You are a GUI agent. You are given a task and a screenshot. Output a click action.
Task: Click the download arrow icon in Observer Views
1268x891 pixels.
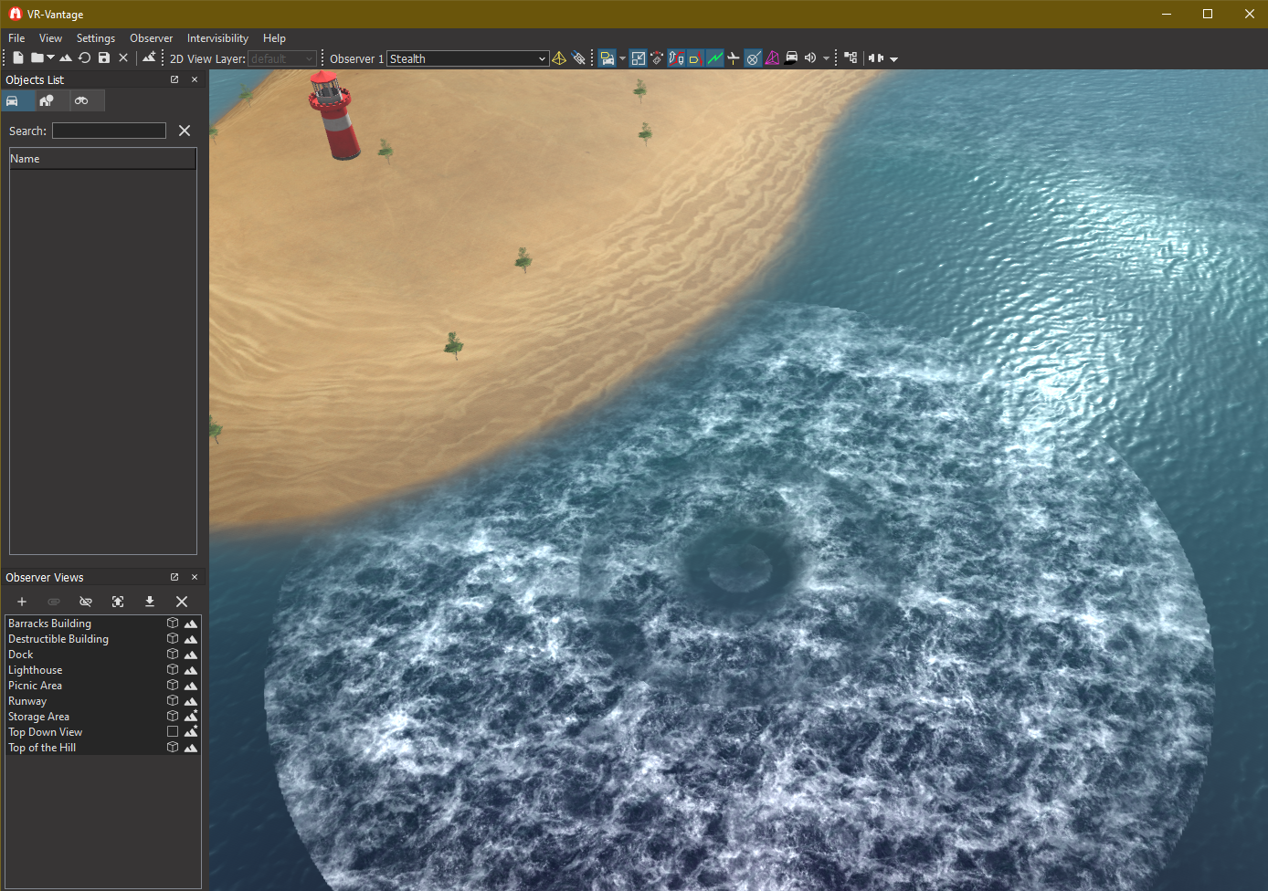pos(150,602)
